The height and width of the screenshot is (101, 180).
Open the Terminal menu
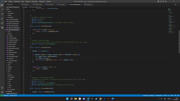pos(42,1)
